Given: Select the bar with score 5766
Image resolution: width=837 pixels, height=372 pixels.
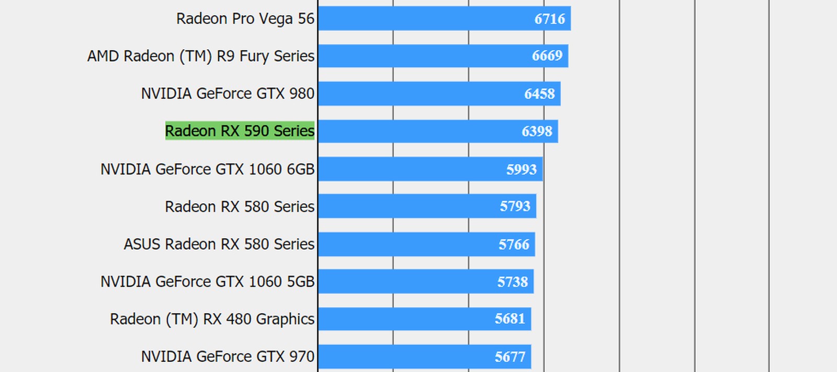Looking at the screenshot, I should pyautogui.click(x=426, y=245).
